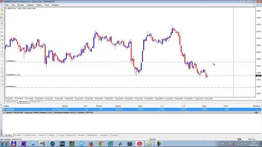Screen dimensions: 262x147
Task: Click the take profit level line label on chart
Action: coord(11,87)
